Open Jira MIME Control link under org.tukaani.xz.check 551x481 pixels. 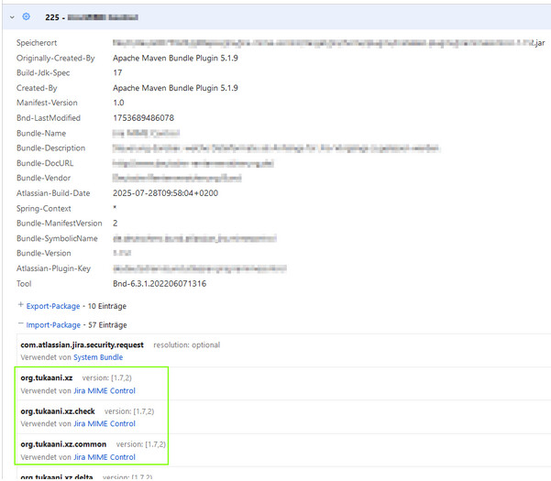[x=105, y=424]
